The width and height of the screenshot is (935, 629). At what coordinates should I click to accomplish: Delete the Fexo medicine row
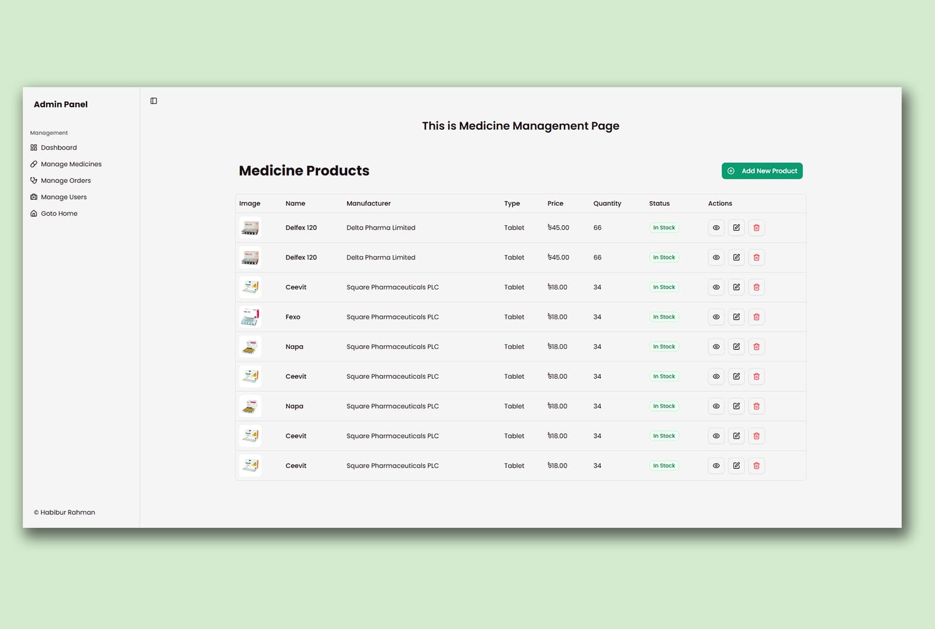pos(756,317)
